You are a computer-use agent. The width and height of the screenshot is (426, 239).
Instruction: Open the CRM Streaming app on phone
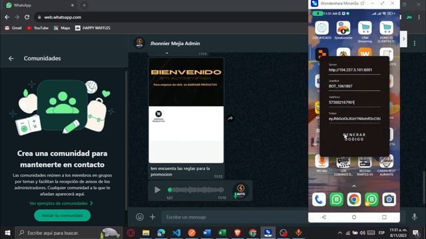tap(365, 32)
